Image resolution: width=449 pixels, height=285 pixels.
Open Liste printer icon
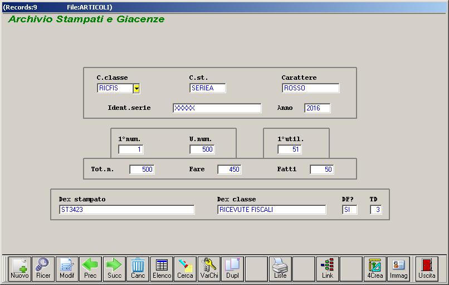point(280,268)
